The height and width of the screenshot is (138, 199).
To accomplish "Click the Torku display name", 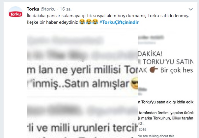I will (33, 9).
